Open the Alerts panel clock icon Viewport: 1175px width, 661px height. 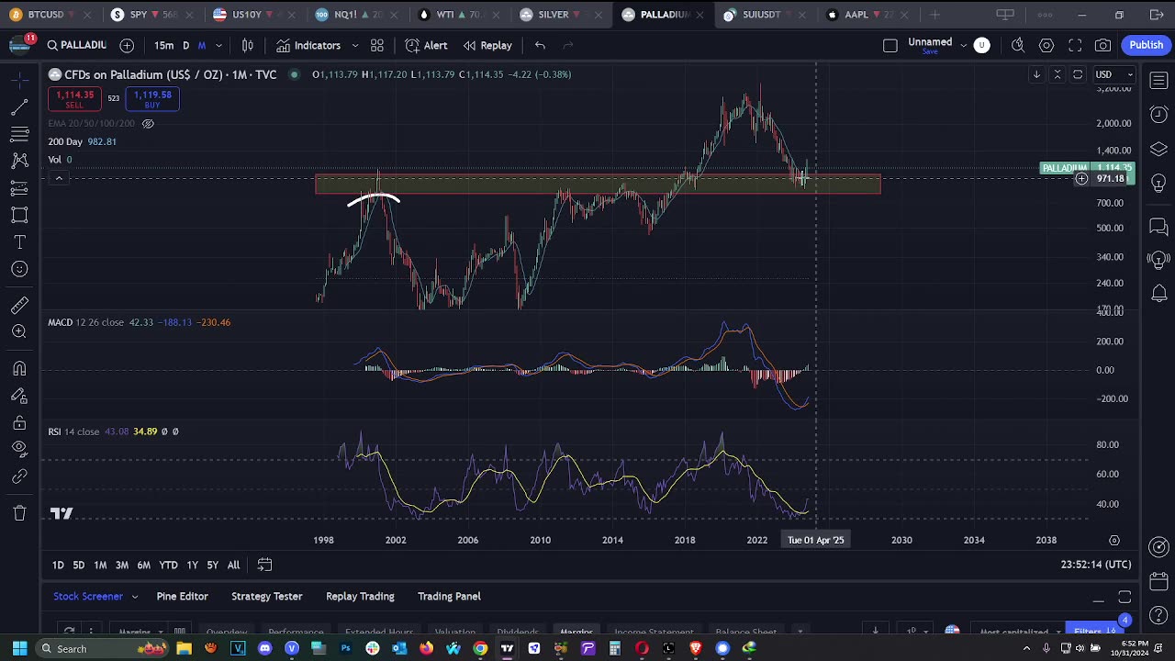(x=1158, y=115)
